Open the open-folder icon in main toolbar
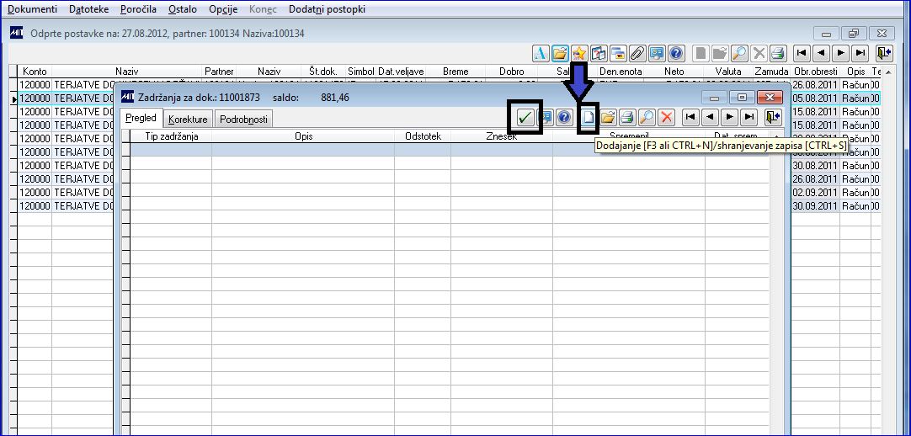 tap(560, 53)
